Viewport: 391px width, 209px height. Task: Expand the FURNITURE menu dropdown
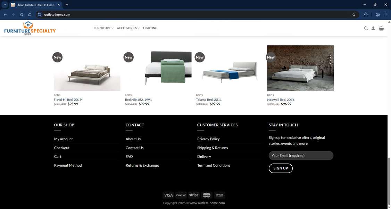pos(103,28)
